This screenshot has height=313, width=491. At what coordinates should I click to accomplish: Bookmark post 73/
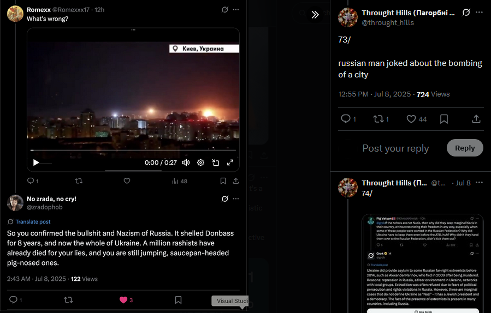coord(444,119)
